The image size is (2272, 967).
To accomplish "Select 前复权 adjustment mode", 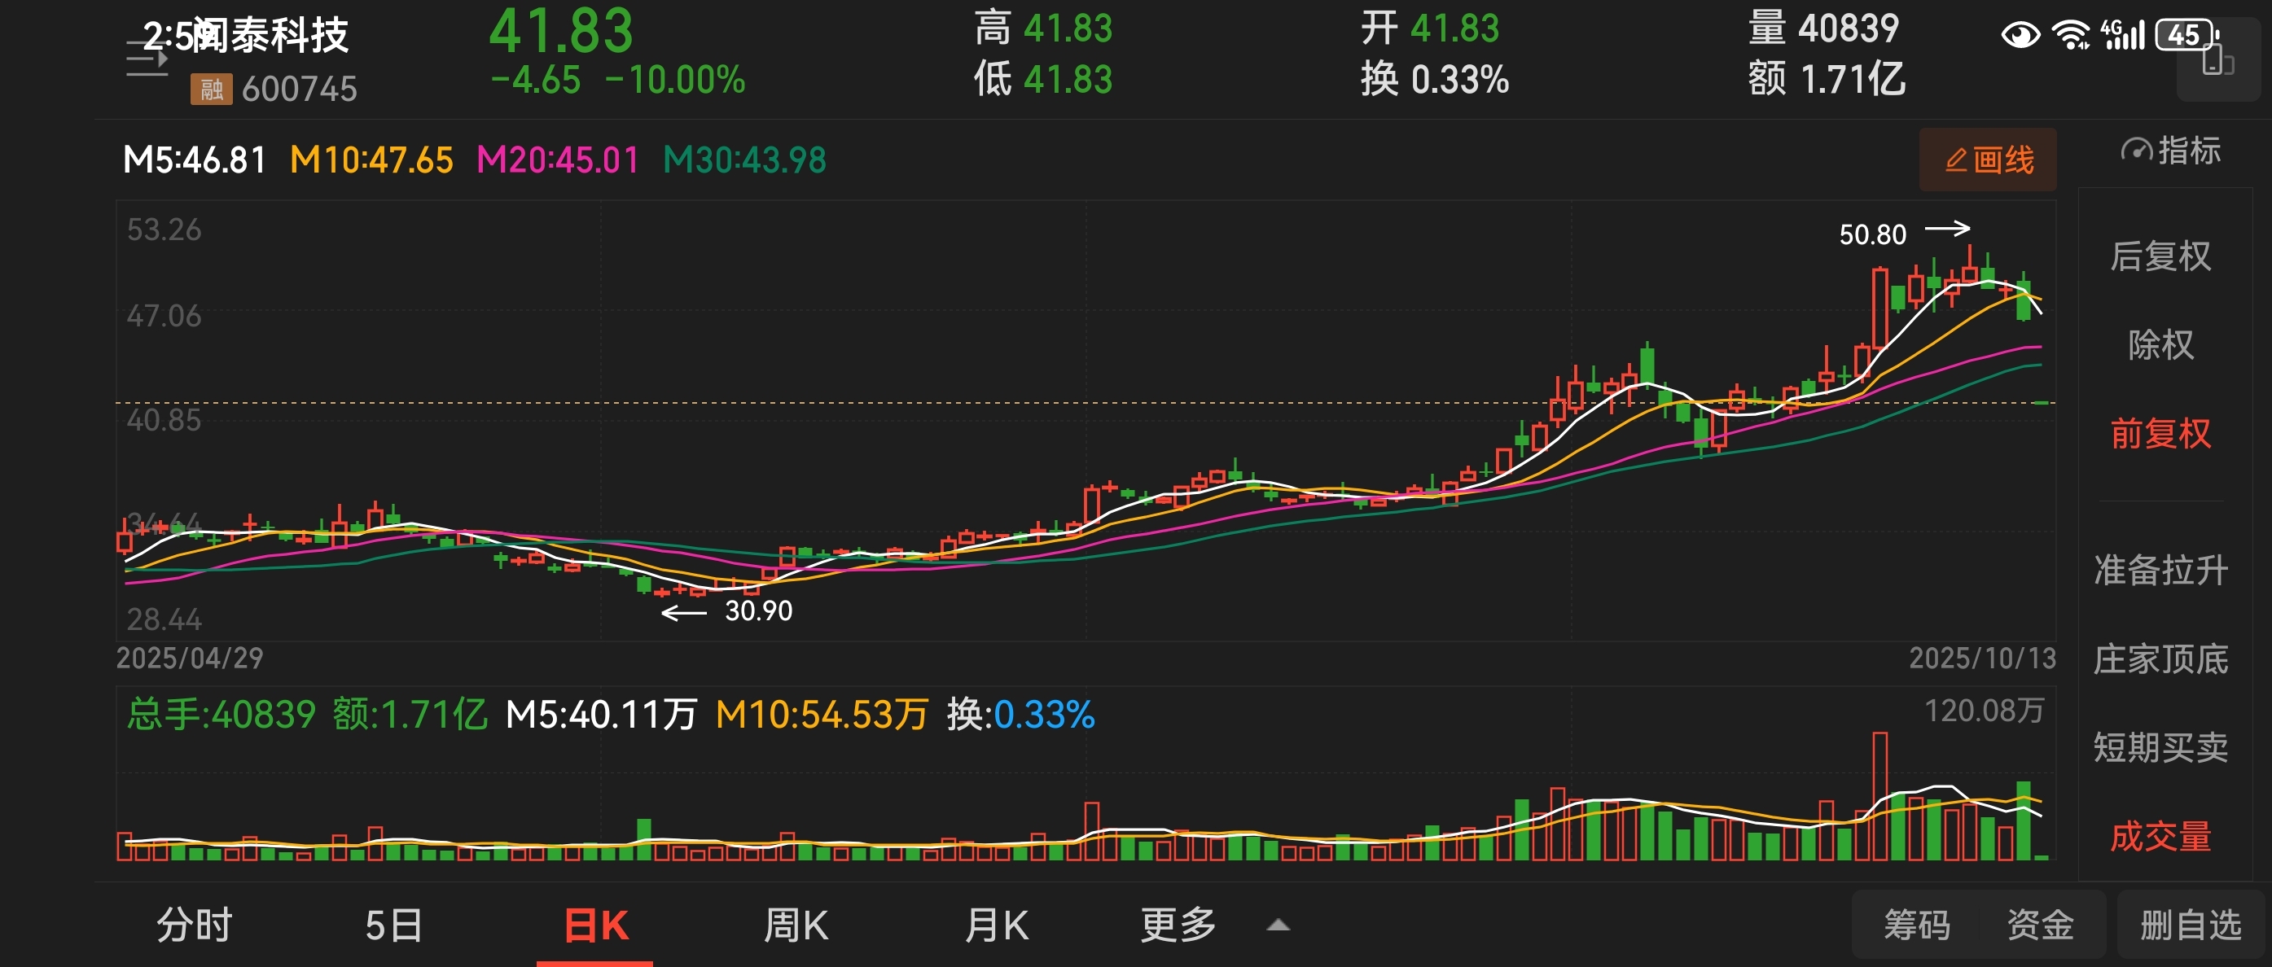I will 2160,434.
